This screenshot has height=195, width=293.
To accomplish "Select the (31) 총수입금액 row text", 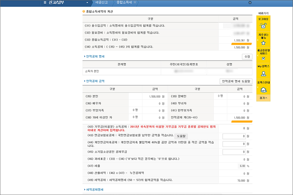I will pos(125,26).
